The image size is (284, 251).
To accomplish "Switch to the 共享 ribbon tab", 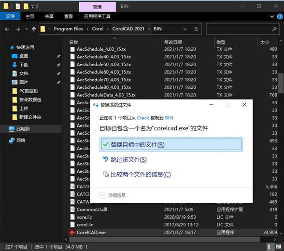I will point(49,16).
